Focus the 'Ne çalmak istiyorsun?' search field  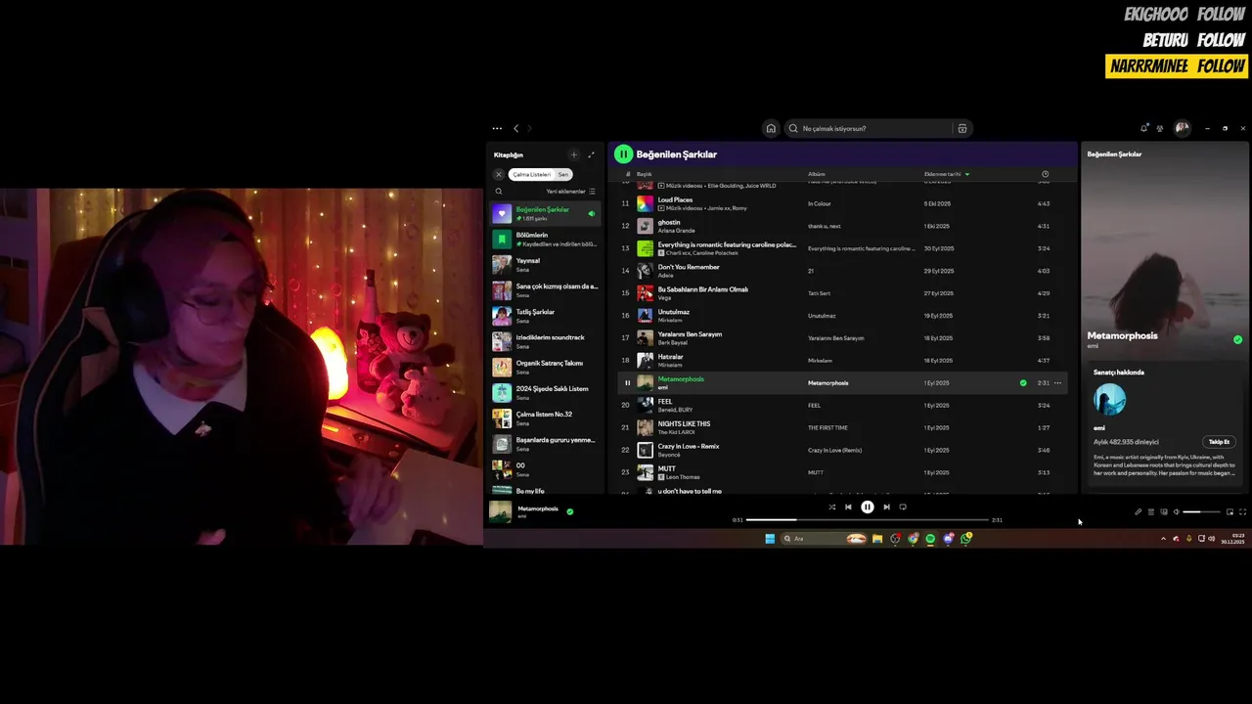point(870,128)
